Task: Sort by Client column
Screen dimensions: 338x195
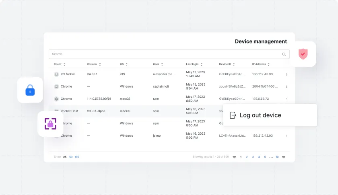Action: pos(64,64)
